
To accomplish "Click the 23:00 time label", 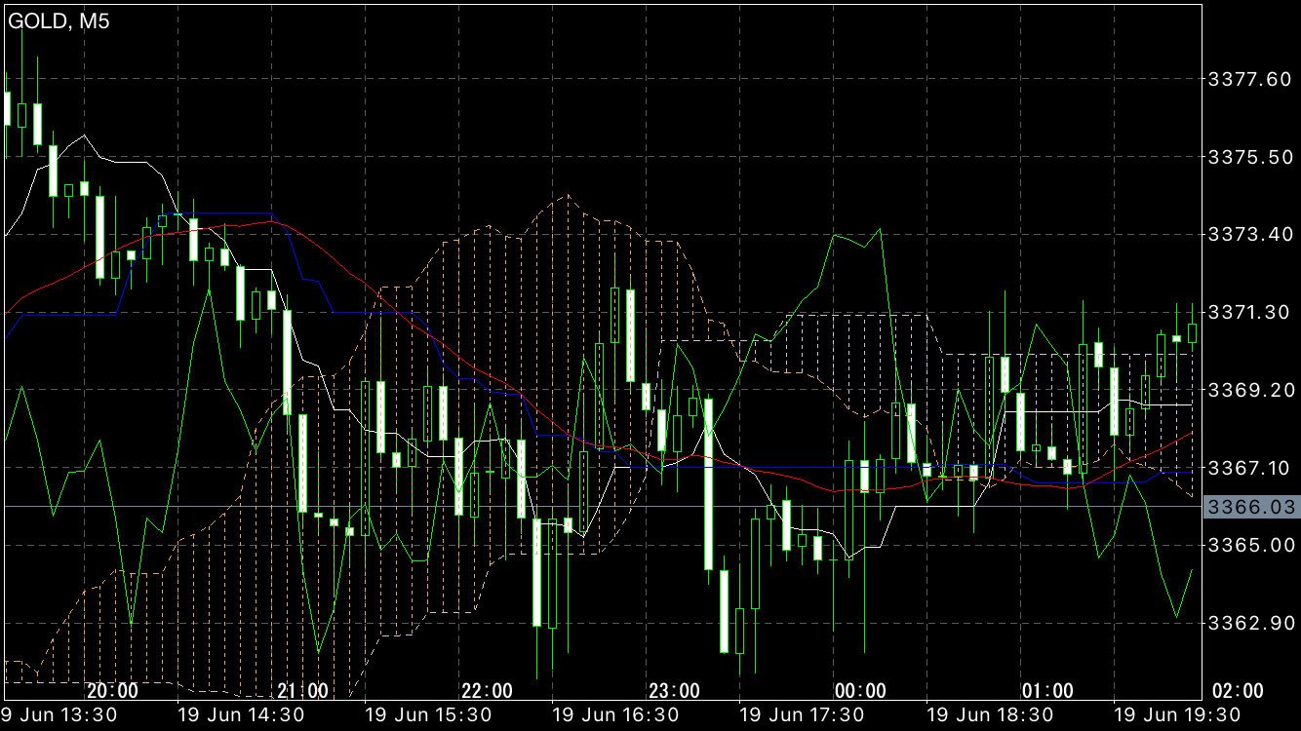I will click(674, 691).
